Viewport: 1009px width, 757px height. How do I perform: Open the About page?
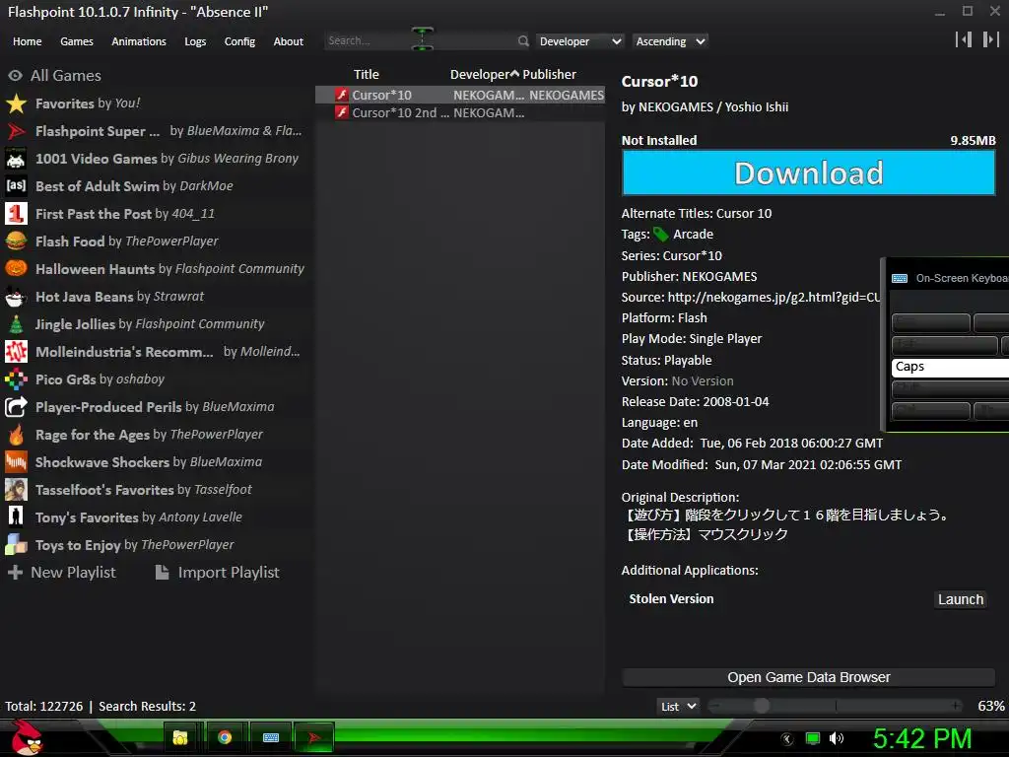point(289,41)
